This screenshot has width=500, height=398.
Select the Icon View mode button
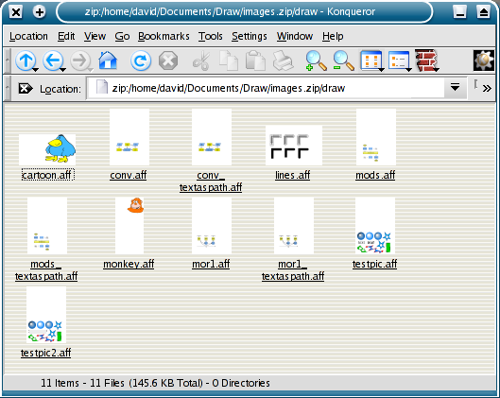[371, 61]
